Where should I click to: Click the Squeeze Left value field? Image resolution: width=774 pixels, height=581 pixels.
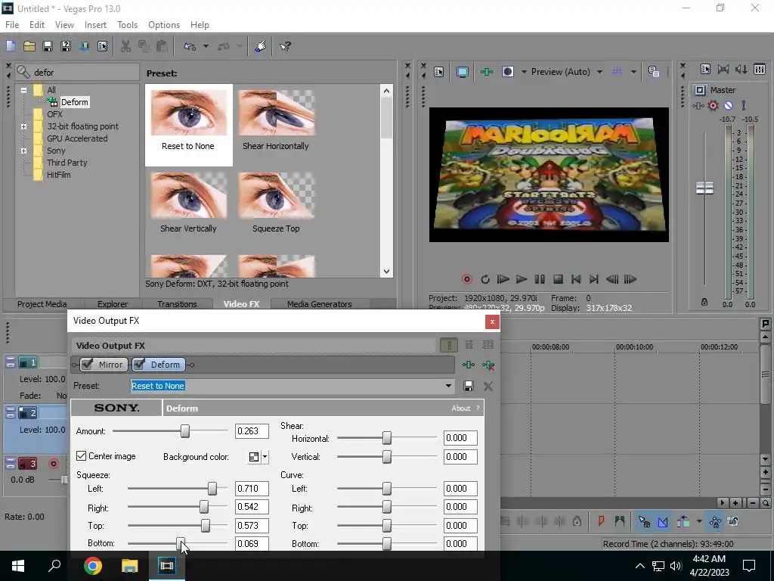tap(252, 489)
